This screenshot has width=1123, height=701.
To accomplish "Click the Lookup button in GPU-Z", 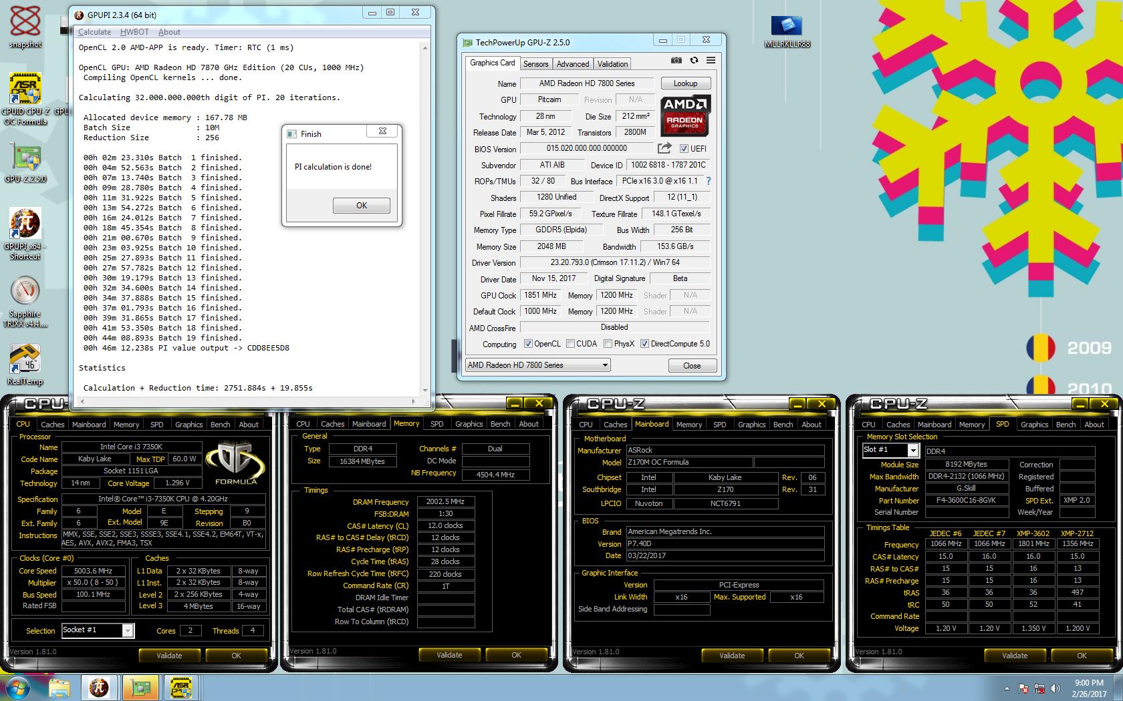I will pos(685,83).
